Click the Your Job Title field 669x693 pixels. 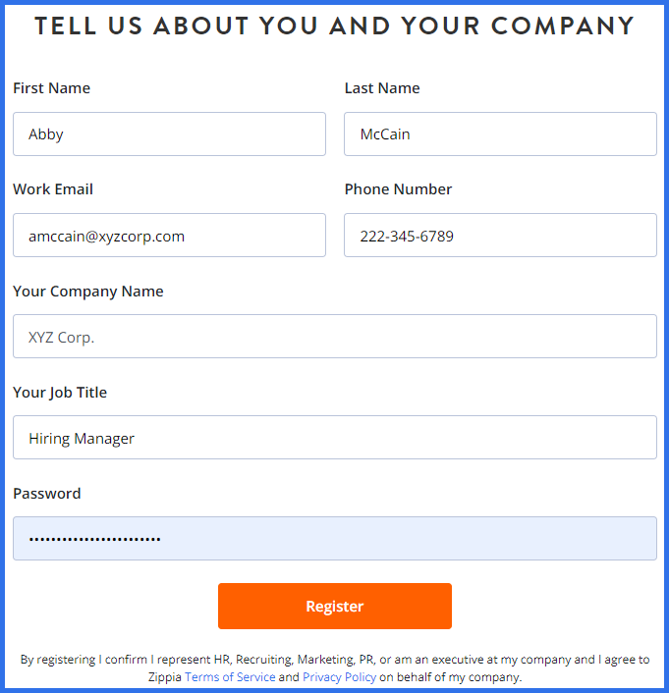pos(334,438)
